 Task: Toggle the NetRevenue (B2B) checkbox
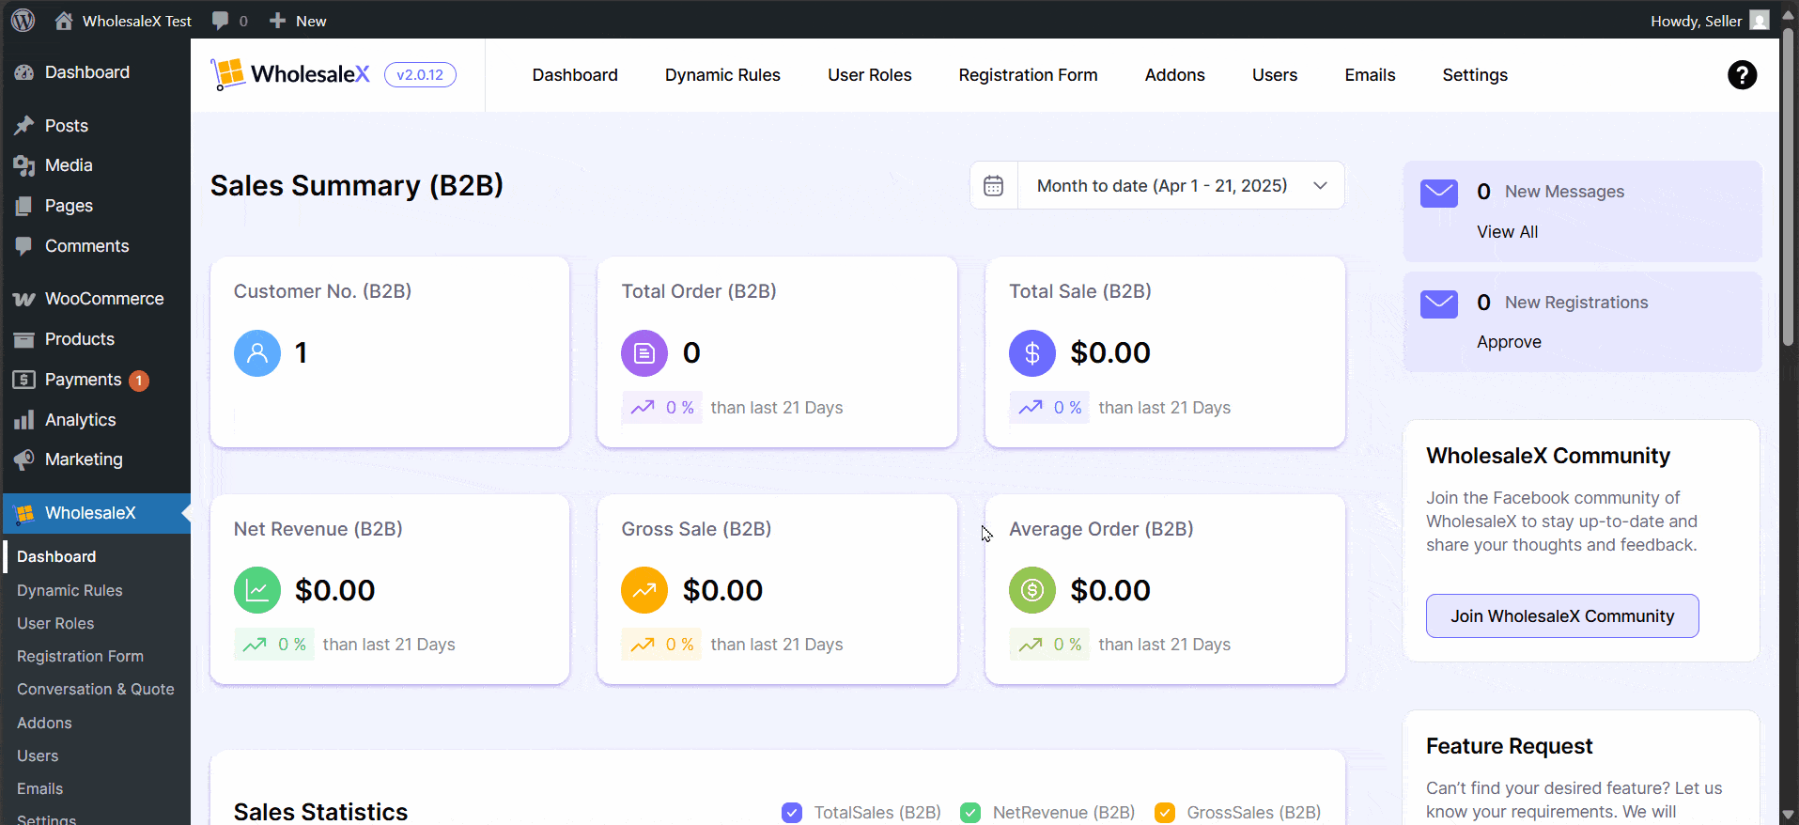(x=970, y=813)
